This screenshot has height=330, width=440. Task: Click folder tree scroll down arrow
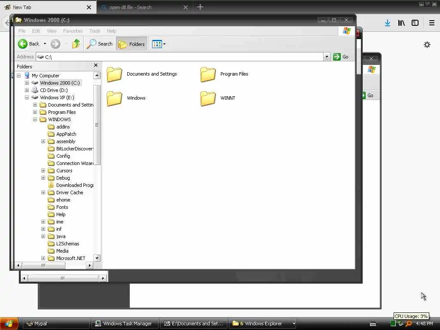pyautogui.click(x=97, y=258)
